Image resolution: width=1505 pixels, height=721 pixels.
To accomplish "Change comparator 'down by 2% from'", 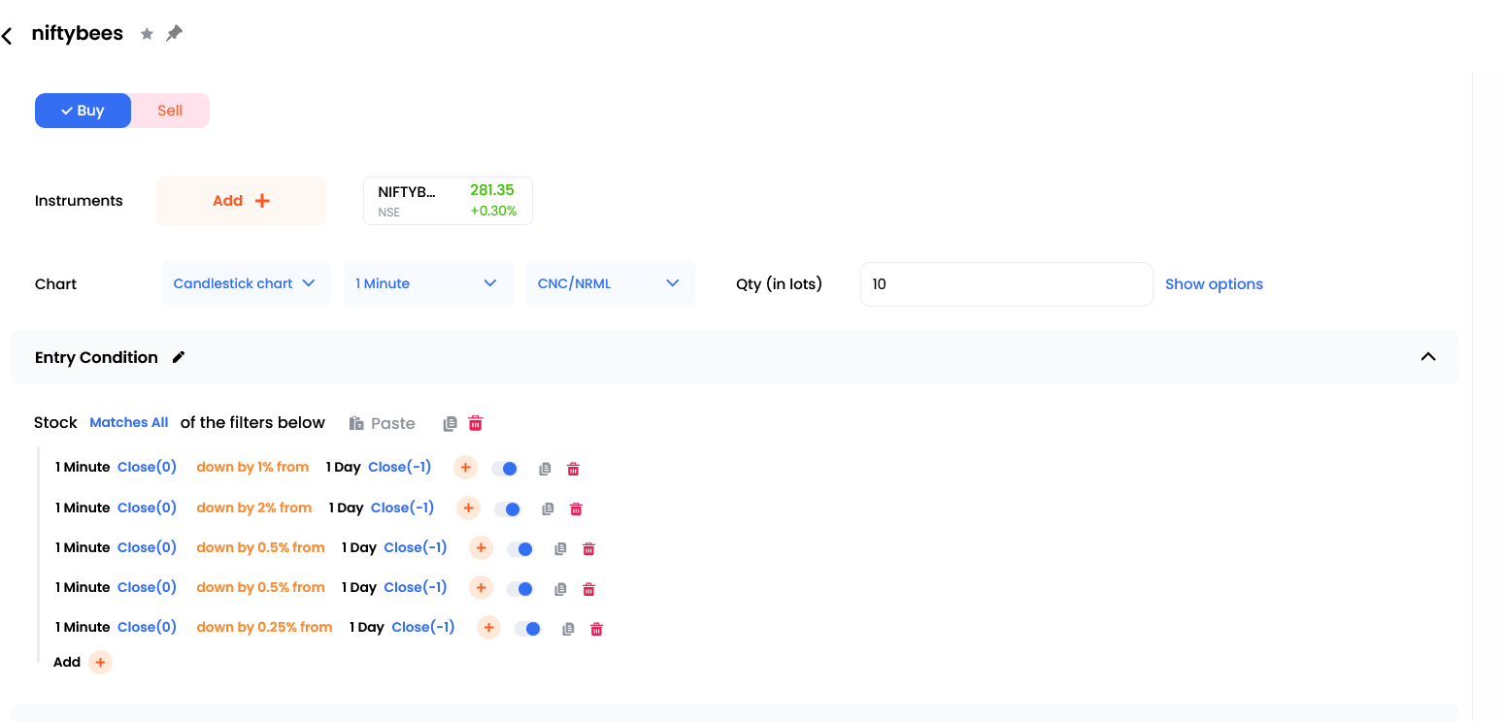I will (254, 508).
